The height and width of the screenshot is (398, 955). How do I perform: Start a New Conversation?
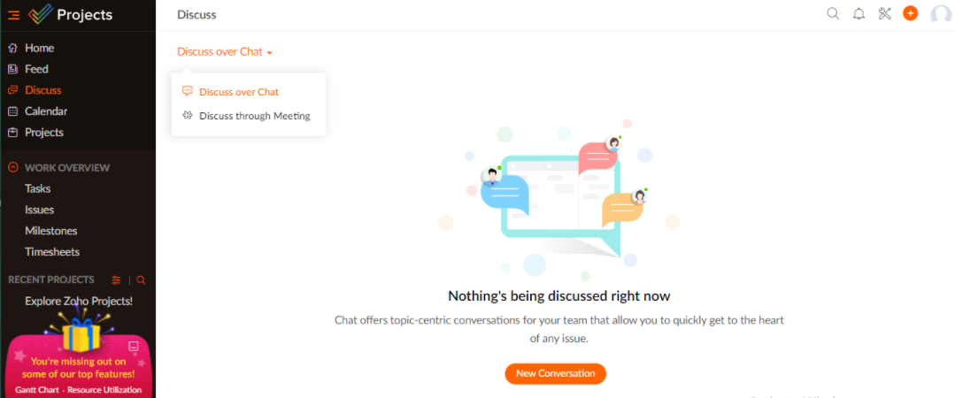click(x=556, y=373)
